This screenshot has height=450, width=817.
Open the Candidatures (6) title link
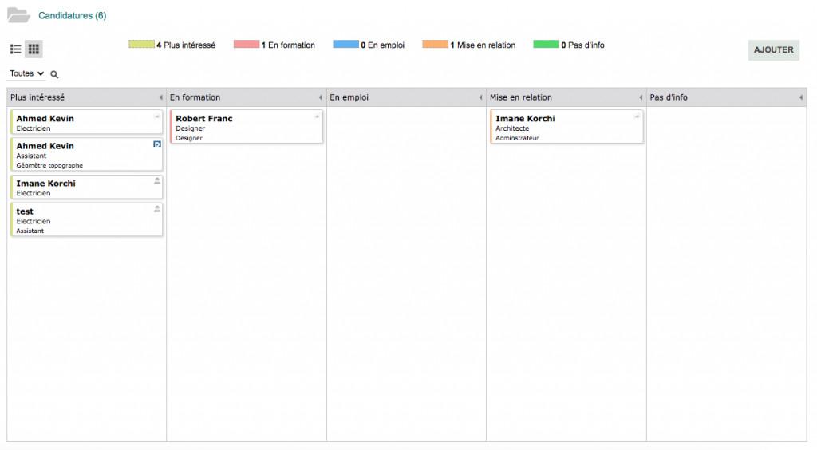pyautogui.click(x=73, y=16)
